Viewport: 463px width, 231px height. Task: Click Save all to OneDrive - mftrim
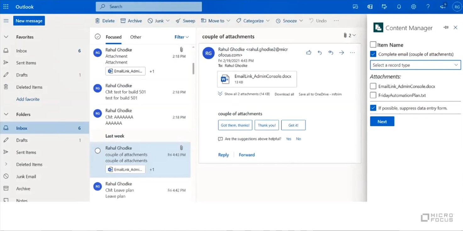(x=320, y=94)
